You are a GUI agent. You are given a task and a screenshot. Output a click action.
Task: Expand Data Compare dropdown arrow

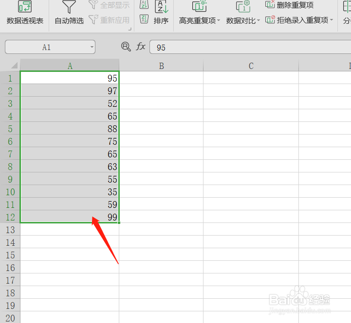click(x=259, y=20)
